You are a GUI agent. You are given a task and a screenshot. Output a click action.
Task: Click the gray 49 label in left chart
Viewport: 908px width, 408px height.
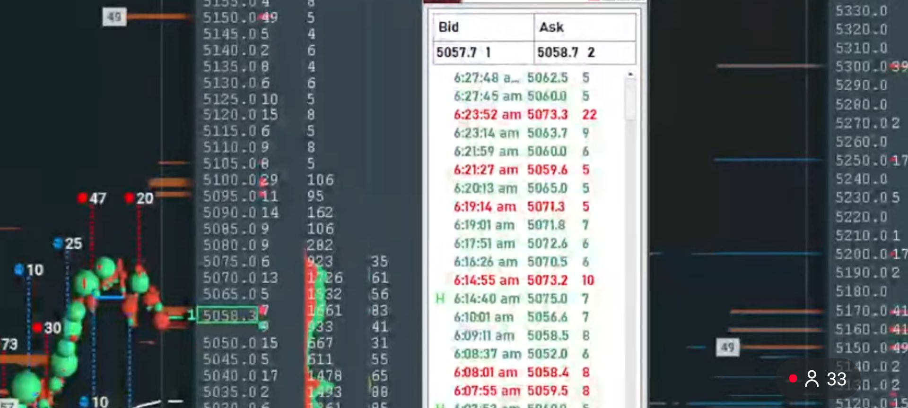click(114, 17)
